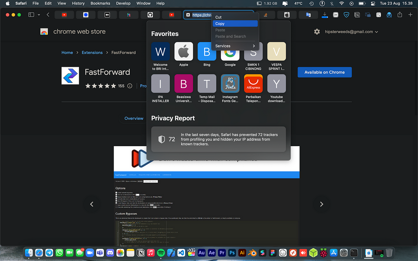
Task: Switch to the Apple logo tab
Action: click(287, 15)
